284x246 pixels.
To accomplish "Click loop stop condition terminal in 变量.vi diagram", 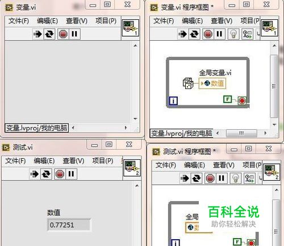I will click(x=242, y=101).
